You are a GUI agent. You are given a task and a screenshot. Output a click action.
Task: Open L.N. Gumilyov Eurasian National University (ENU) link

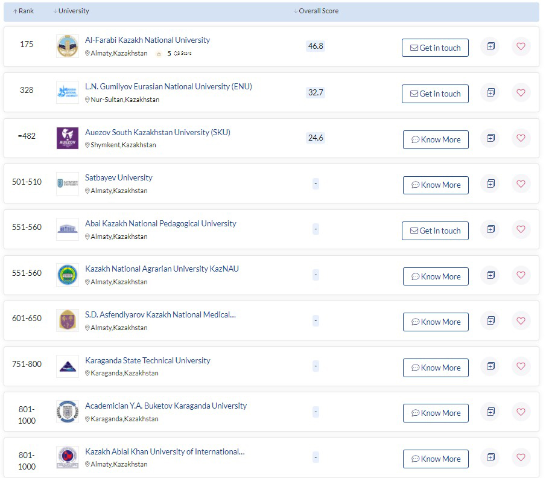pyautogui.click(x=168, y=86)
